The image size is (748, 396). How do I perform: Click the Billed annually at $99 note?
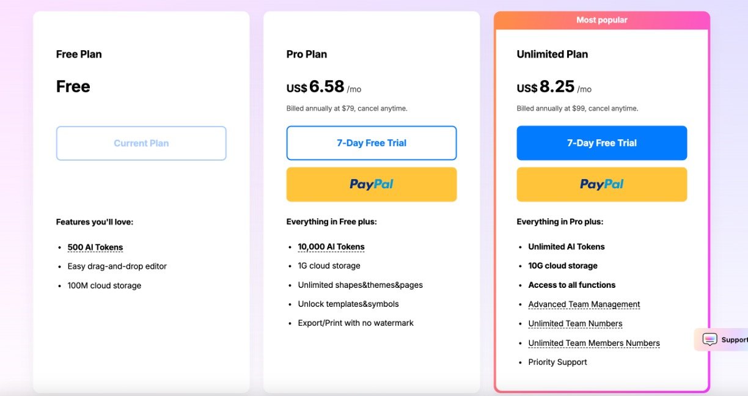click(577, 109)
